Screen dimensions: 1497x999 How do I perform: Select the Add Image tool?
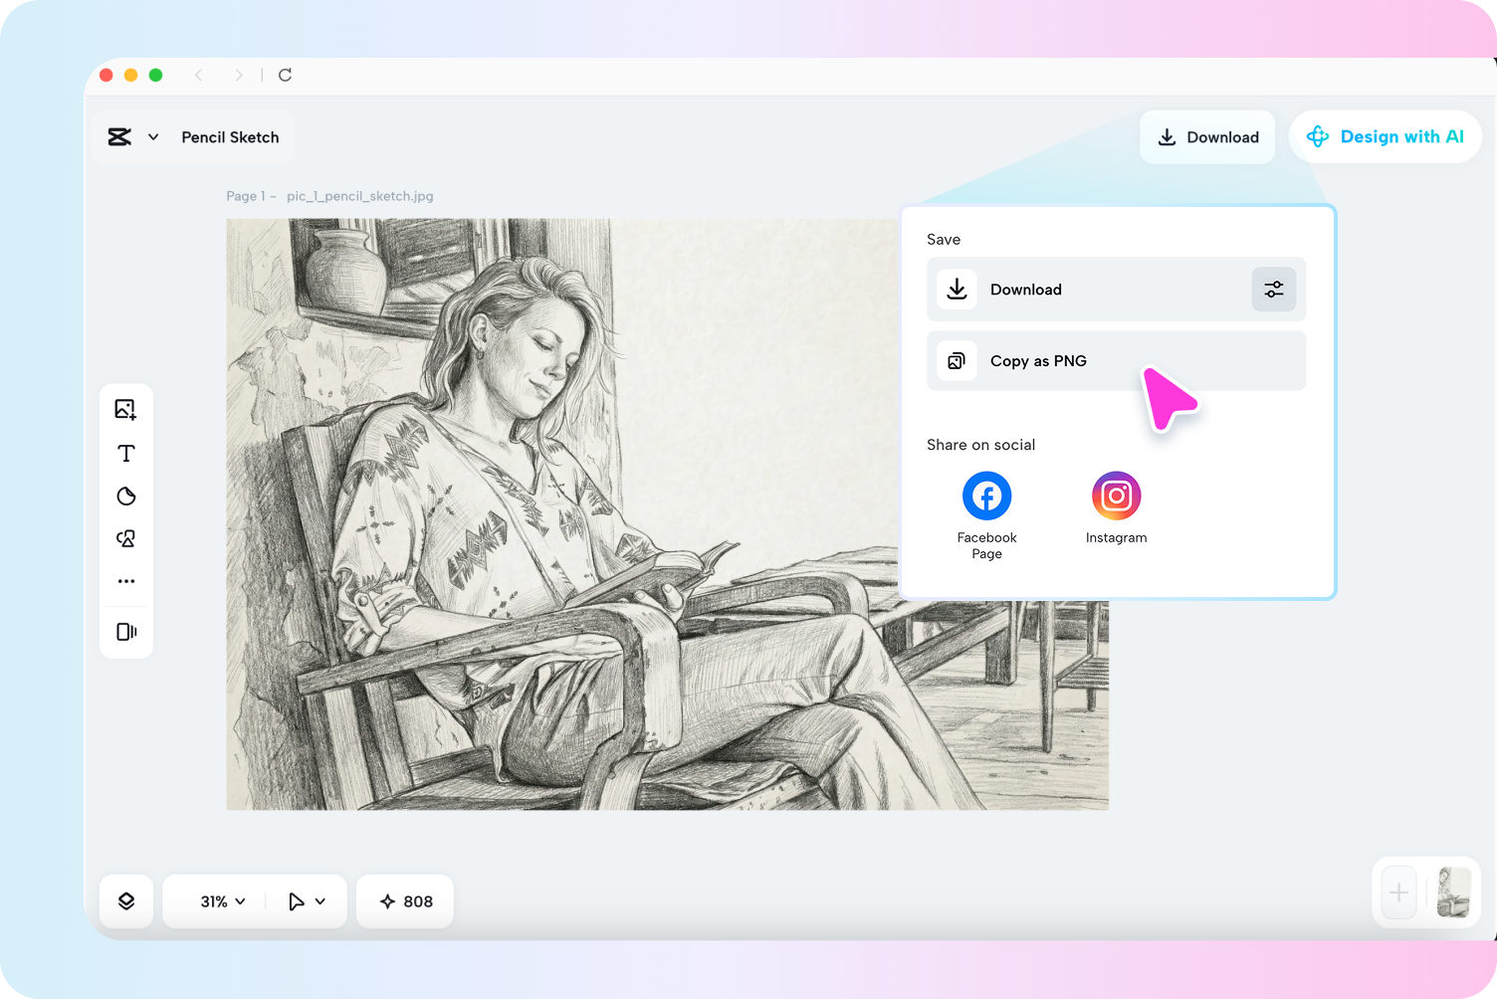pyautogui.click(x=126, y=409)
